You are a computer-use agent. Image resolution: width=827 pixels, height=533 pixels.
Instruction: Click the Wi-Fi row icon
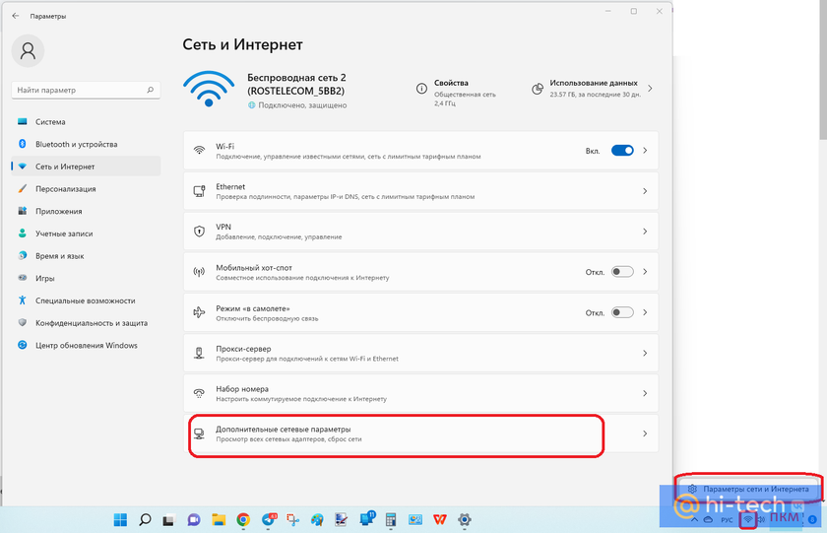199,151
